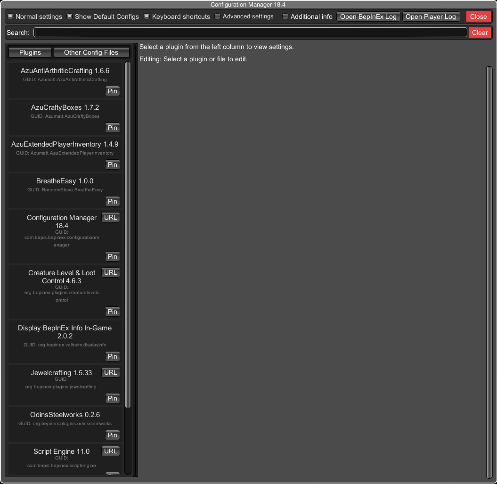Click GUID Azumatt.AzuAntiArthriticCrafting text
497x484 pixels.
pos(65,80)
